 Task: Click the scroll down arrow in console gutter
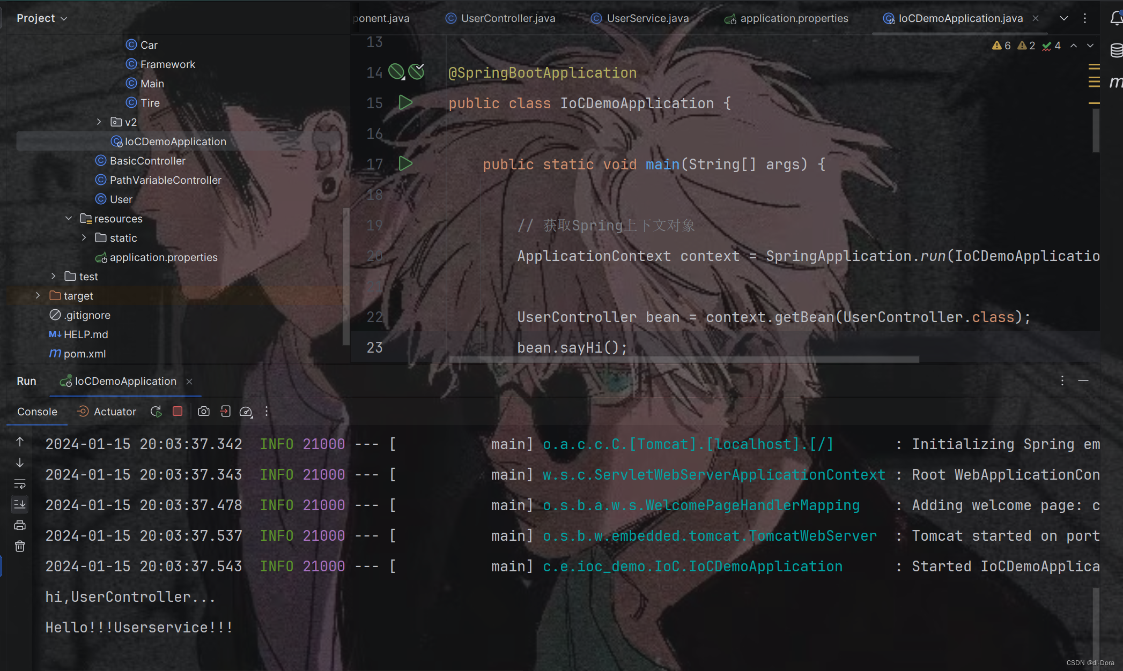[20, 463]
